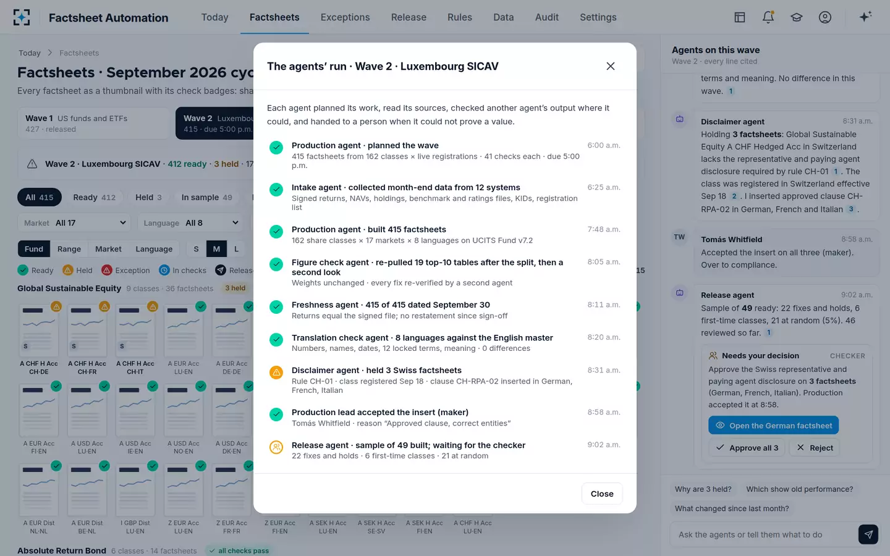
Task: Group factsheets by Language
Action: [154, 249]
